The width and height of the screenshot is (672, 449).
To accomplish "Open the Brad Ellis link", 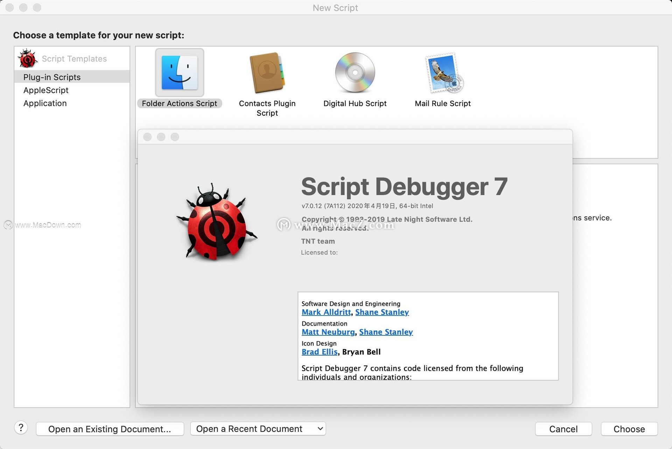I will (319, 352).
